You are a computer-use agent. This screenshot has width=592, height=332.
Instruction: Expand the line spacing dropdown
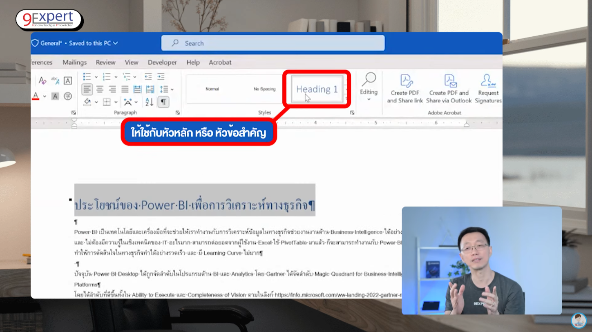pos(172,89)
